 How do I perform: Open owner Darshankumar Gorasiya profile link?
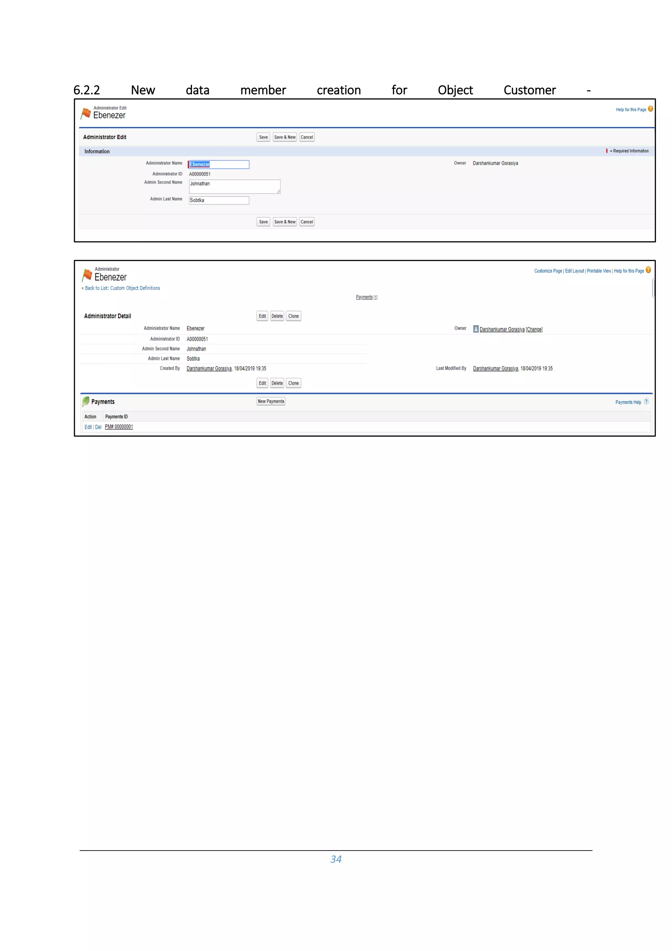pos(502,329)
